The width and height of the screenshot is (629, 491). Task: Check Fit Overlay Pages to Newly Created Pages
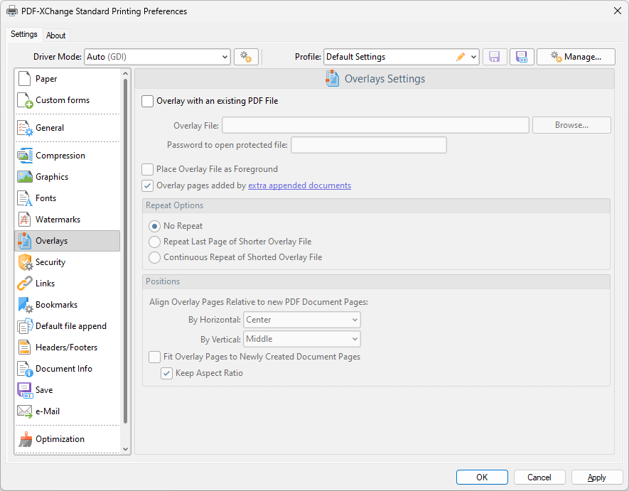click(x=154, y=357)
